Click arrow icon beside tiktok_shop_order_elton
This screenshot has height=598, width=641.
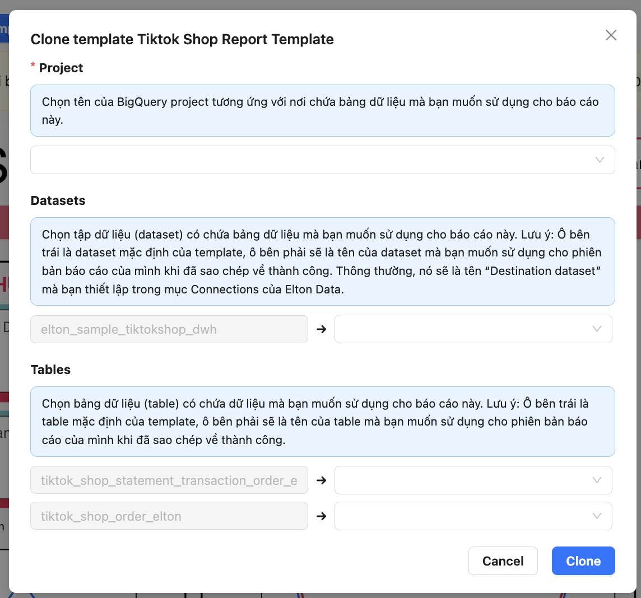click(321, 516)
